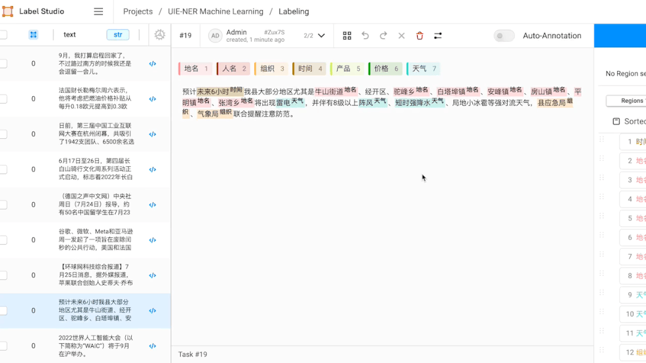This screenshot has height=363, width=646.
Task: Check the box for the 德国之声 task row
Action: click(4, 205)
